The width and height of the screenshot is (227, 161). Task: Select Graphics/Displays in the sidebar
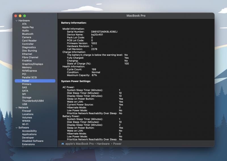tap(33, 64)
